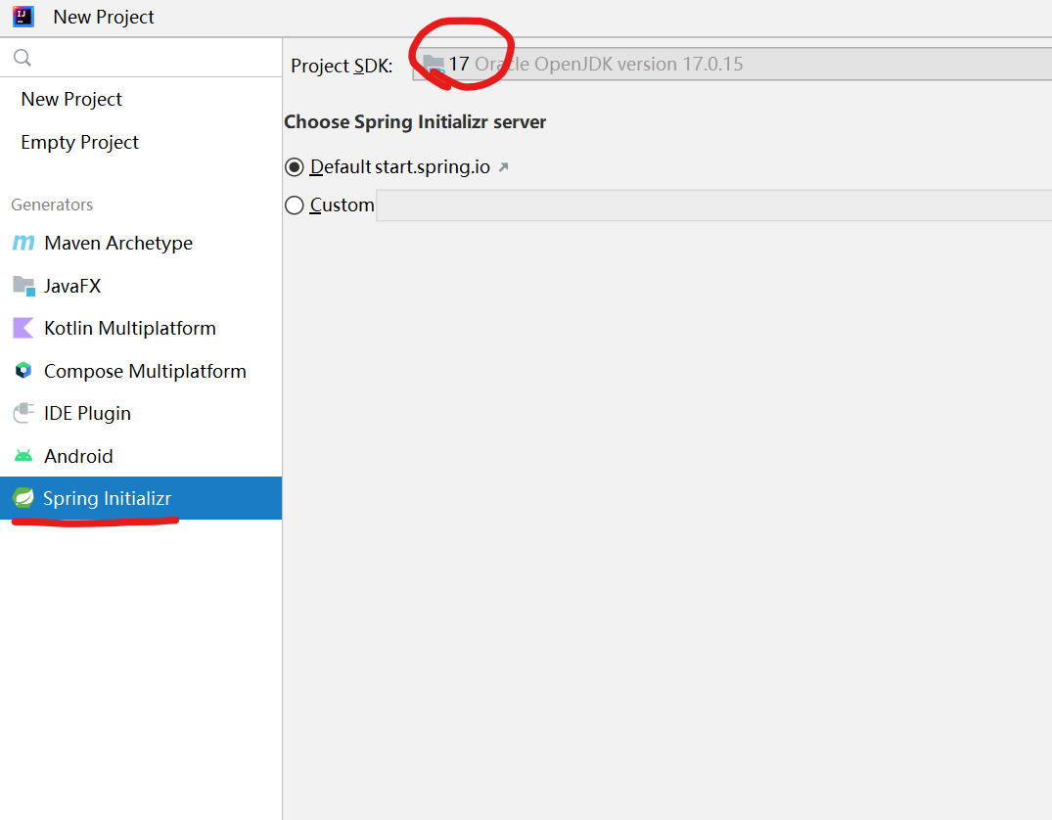Select Default start.spring.io radio button
The image size is (1052, 820).
coord(294,167)
